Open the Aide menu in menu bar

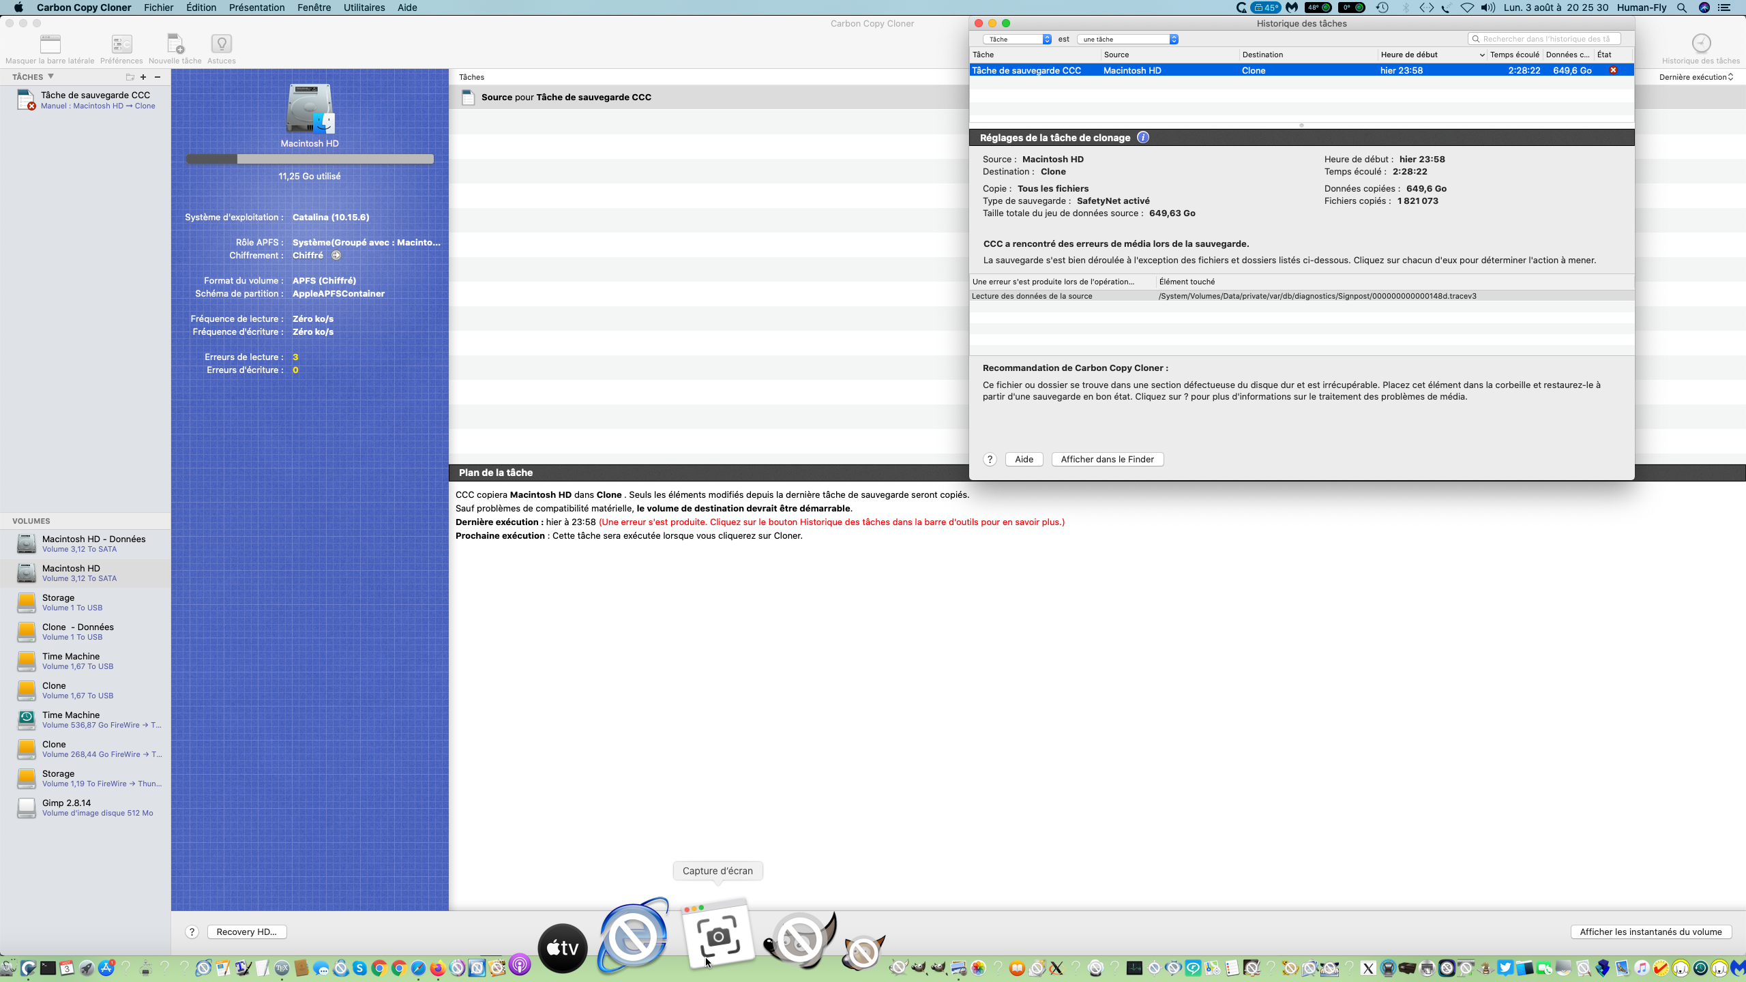(x=407, y=8)
